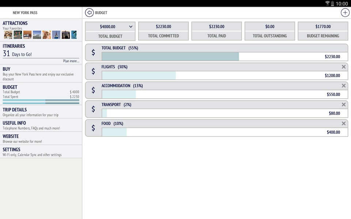This screenshot has height=219, width=351.
Task: Delete the Food category using its X
Action: point(344,124)
